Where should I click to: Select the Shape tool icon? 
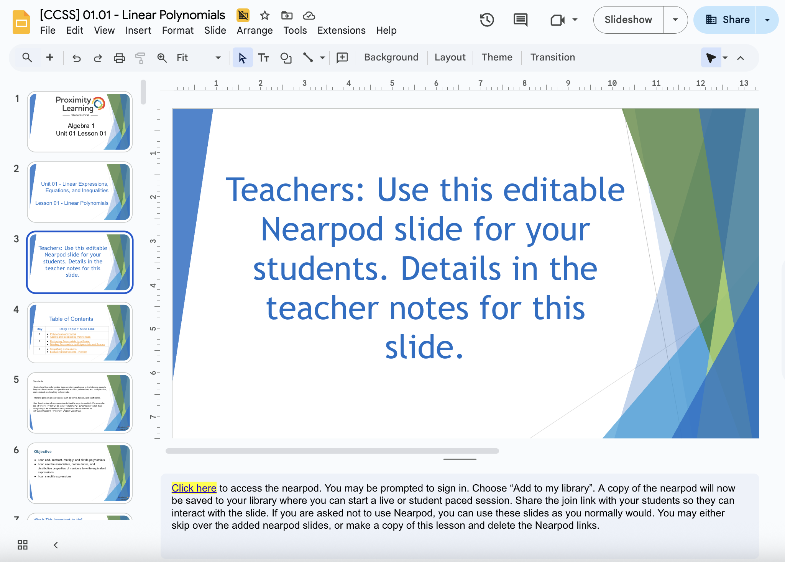(x=286, y=57)
